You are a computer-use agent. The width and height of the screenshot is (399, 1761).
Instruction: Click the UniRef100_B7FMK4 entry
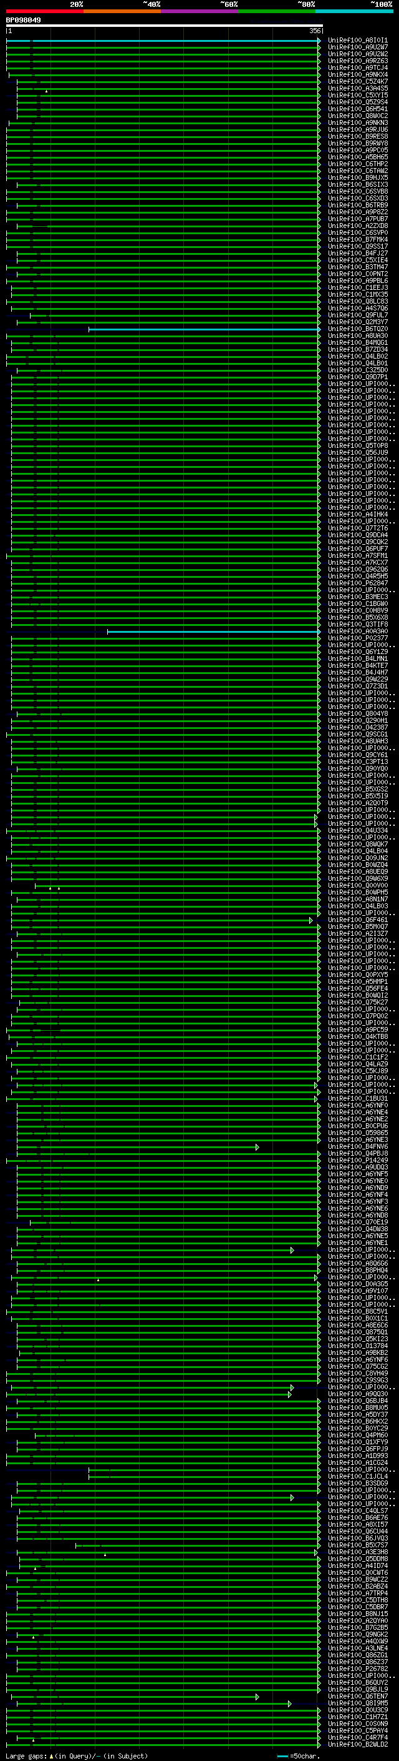pos(357,240)
